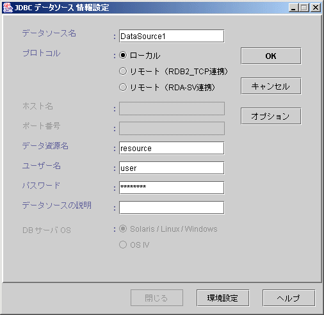Image resolution: width=324 pixels, height=315 pixels.
Task: Click the DB サーバ OS label text
Action: point(47,230)
